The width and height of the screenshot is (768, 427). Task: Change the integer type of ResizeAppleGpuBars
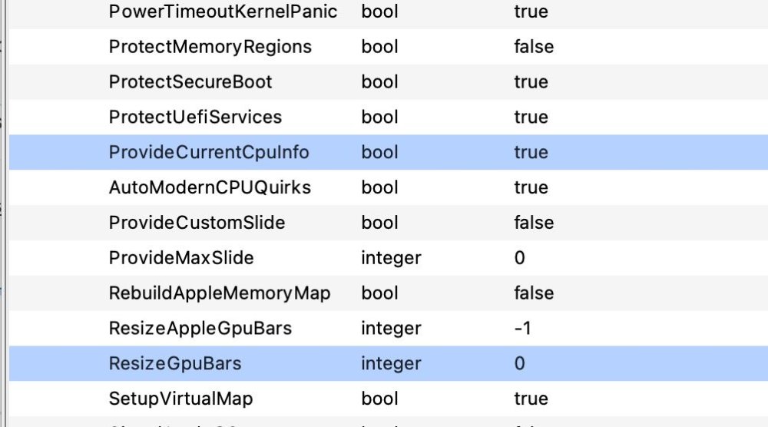pyautogui.click(x=391, y=328)
